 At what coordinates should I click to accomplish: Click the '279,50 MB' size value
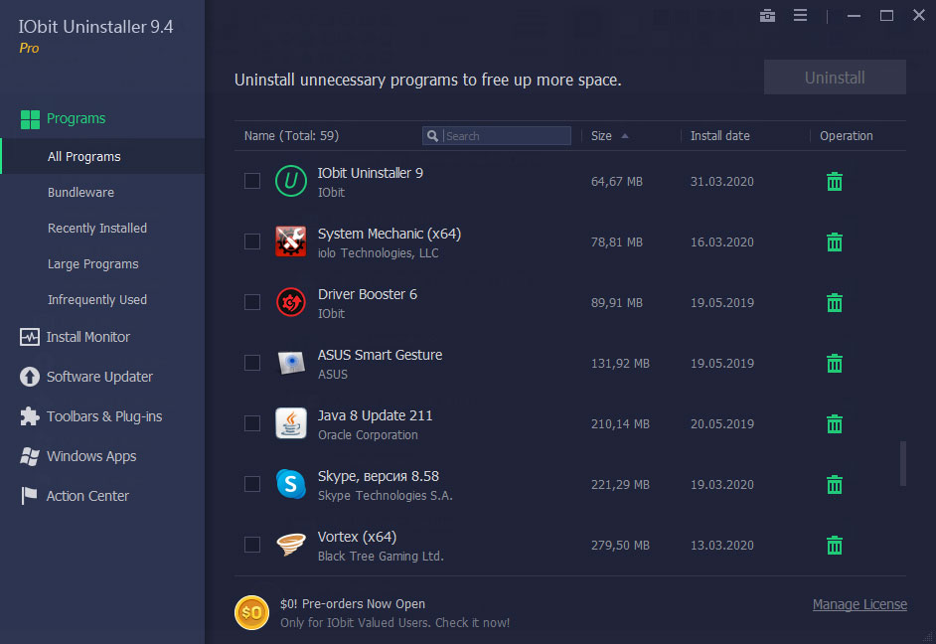(620, 546)
